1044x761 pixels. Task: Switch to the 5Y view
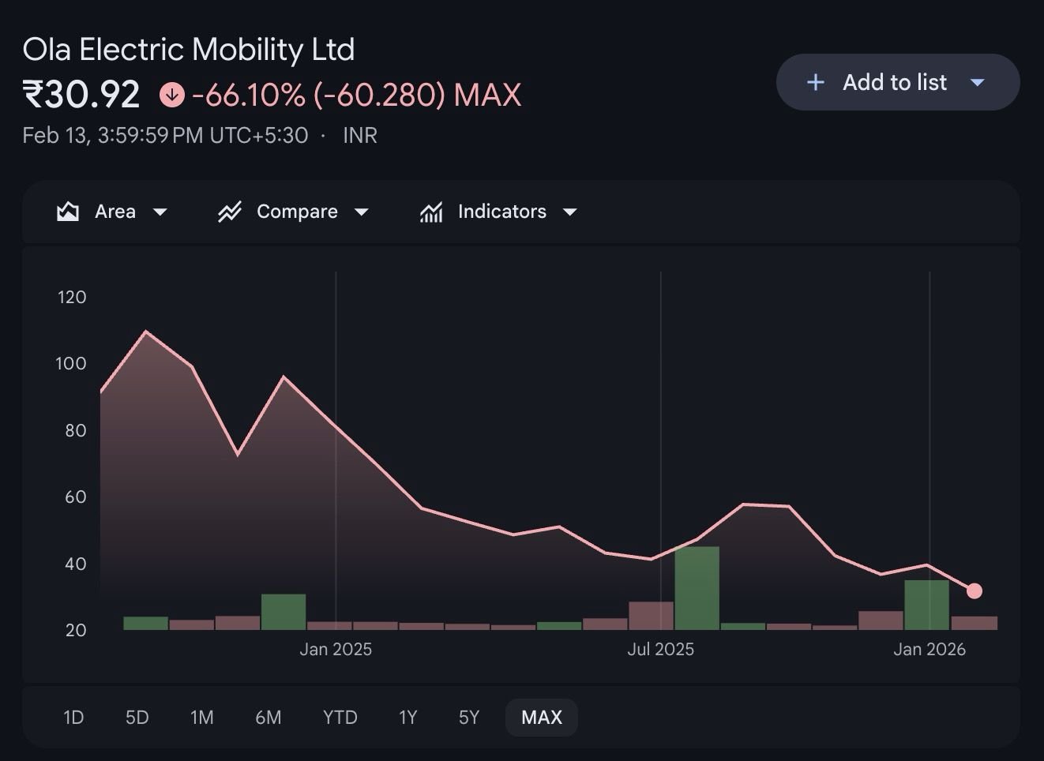(468, 717)
